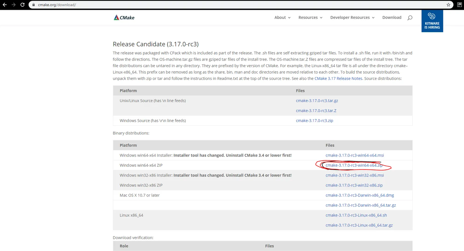
Task: Open site search magnifier icon
Action: [410, 18]
